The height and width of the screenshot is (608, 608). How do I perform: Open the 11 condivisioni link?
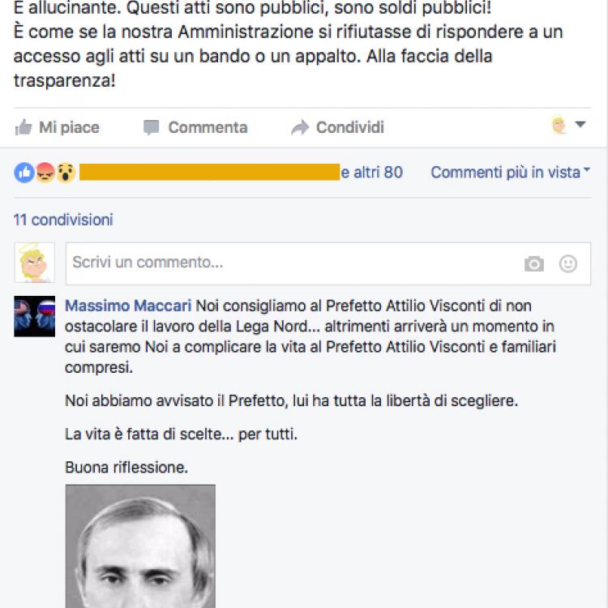(x=63, y=220)
